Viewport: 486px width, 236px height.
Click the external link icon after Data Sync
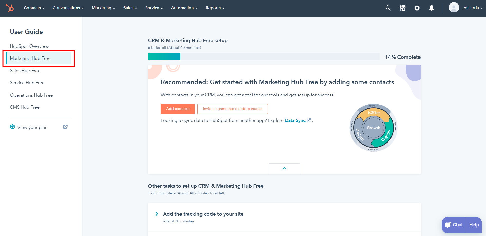coord(309,120)
